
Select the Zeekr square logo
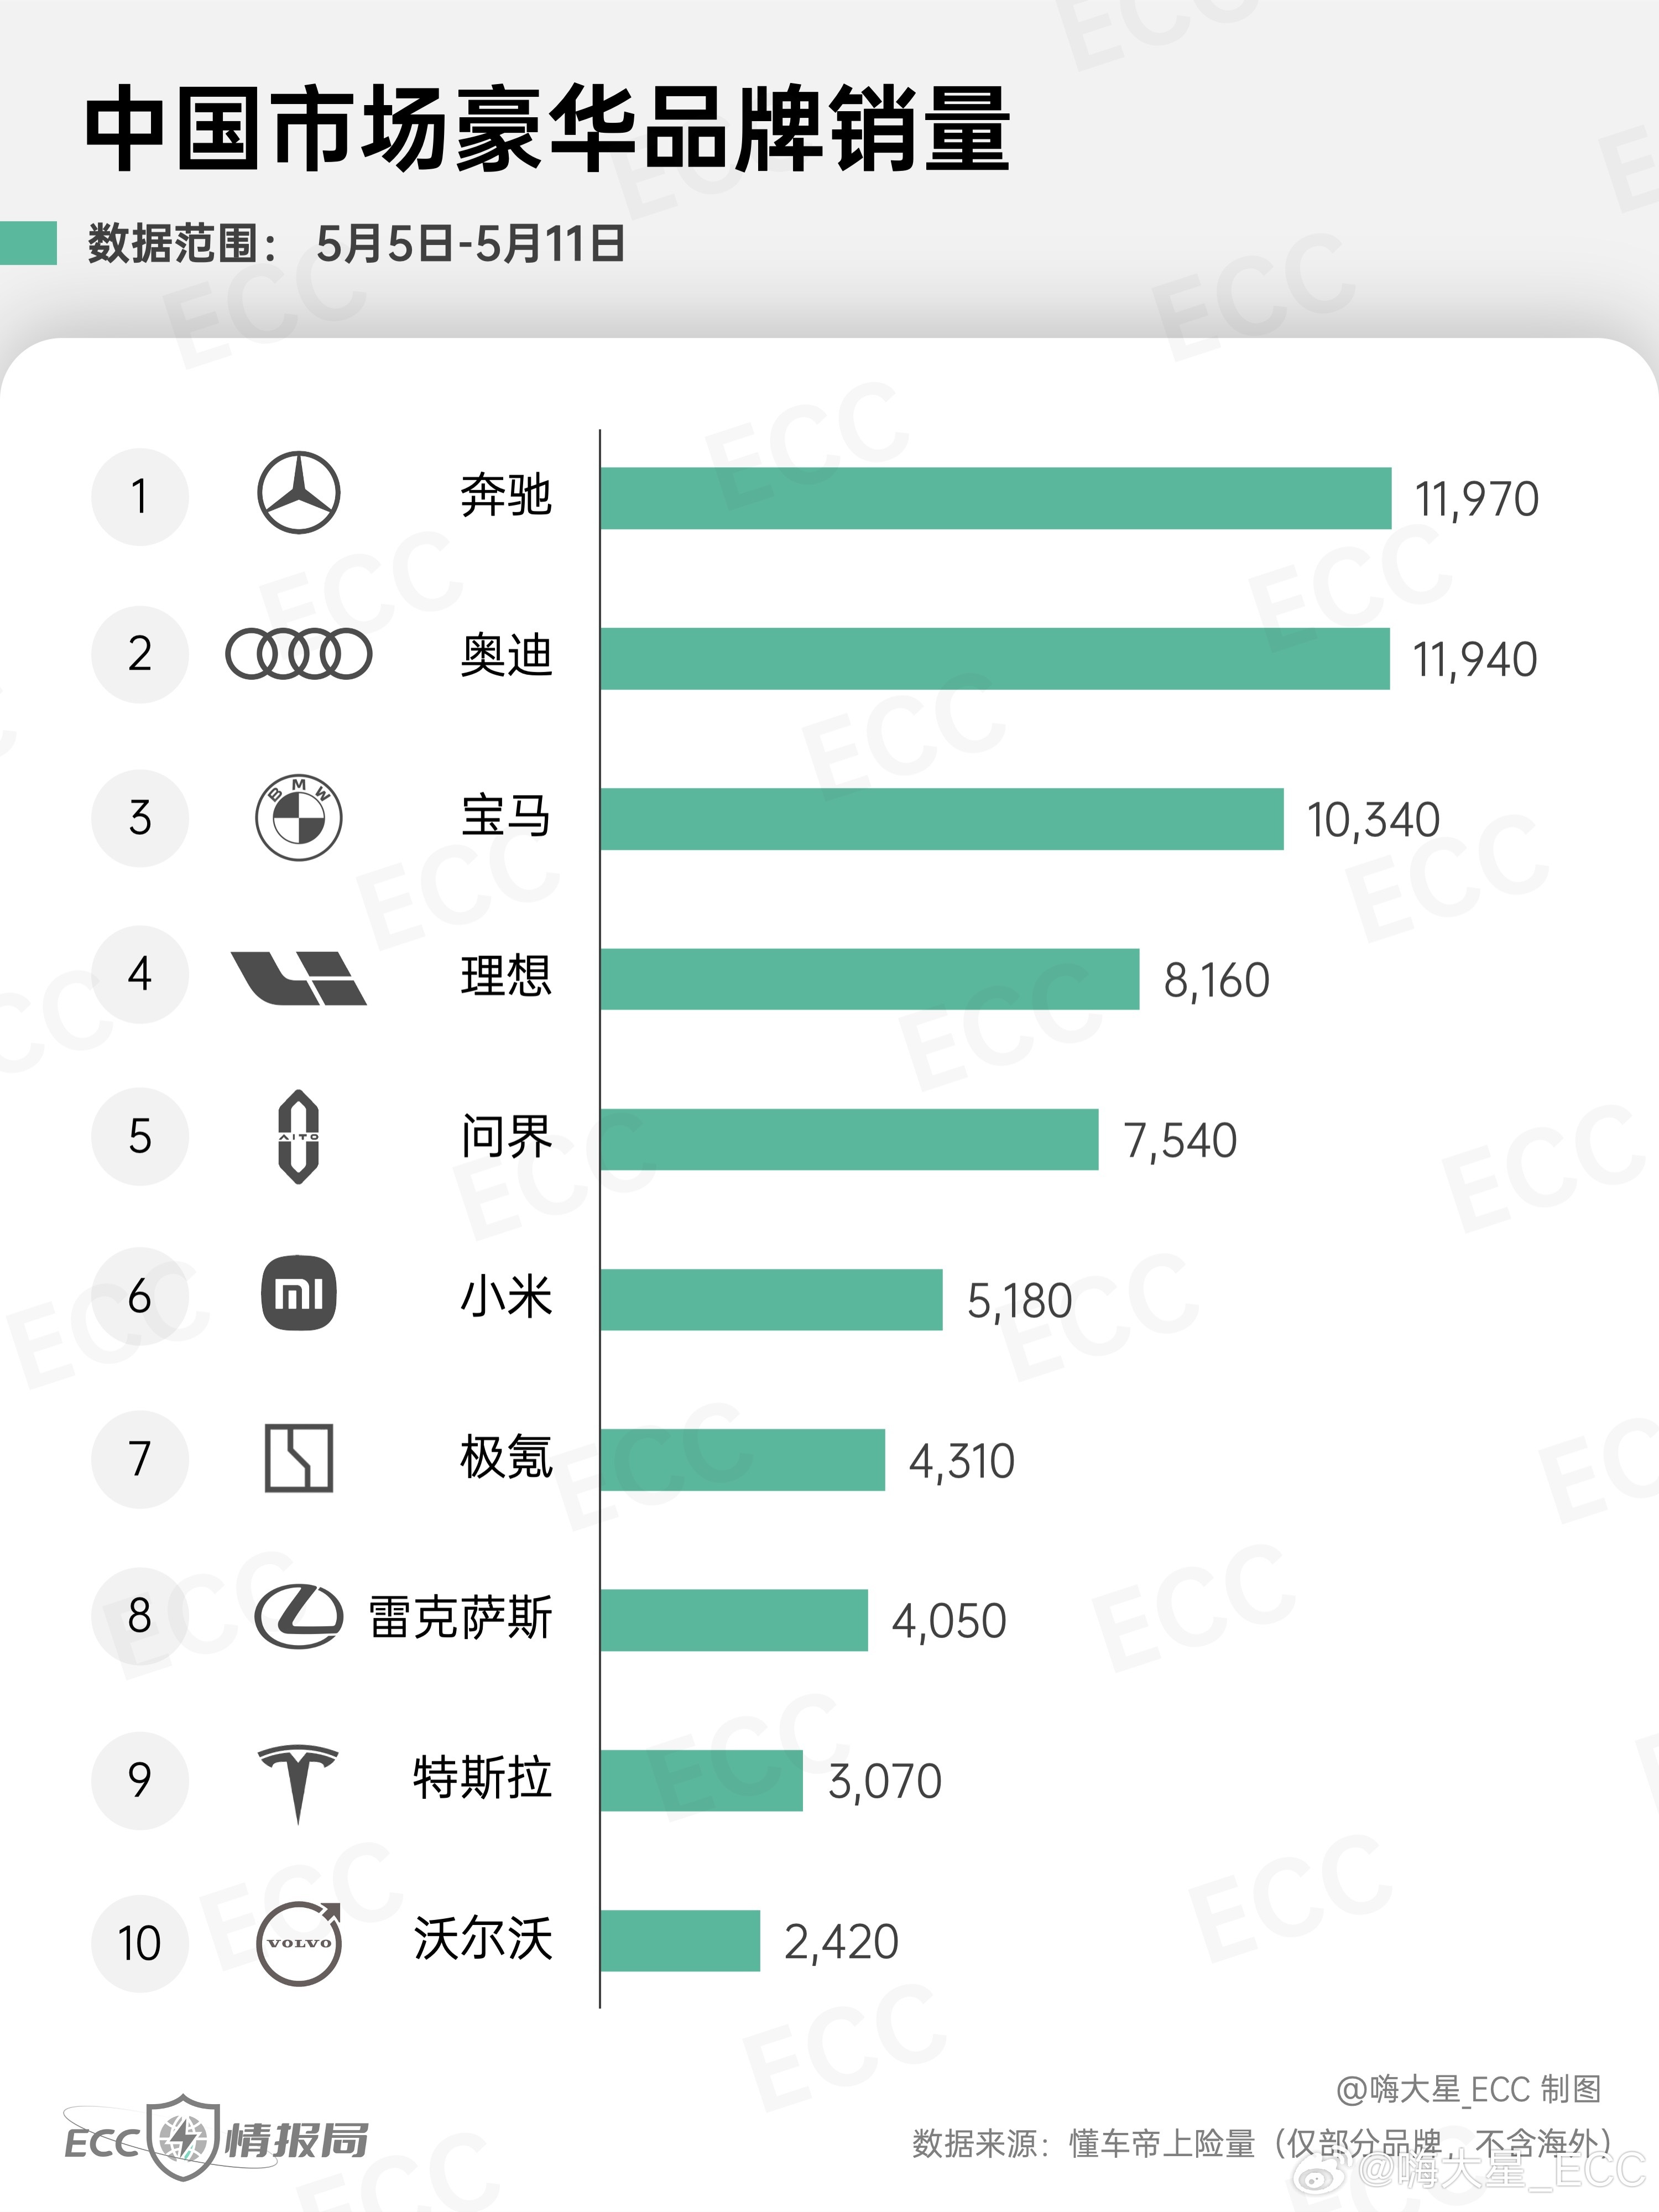click(298, 1458)
